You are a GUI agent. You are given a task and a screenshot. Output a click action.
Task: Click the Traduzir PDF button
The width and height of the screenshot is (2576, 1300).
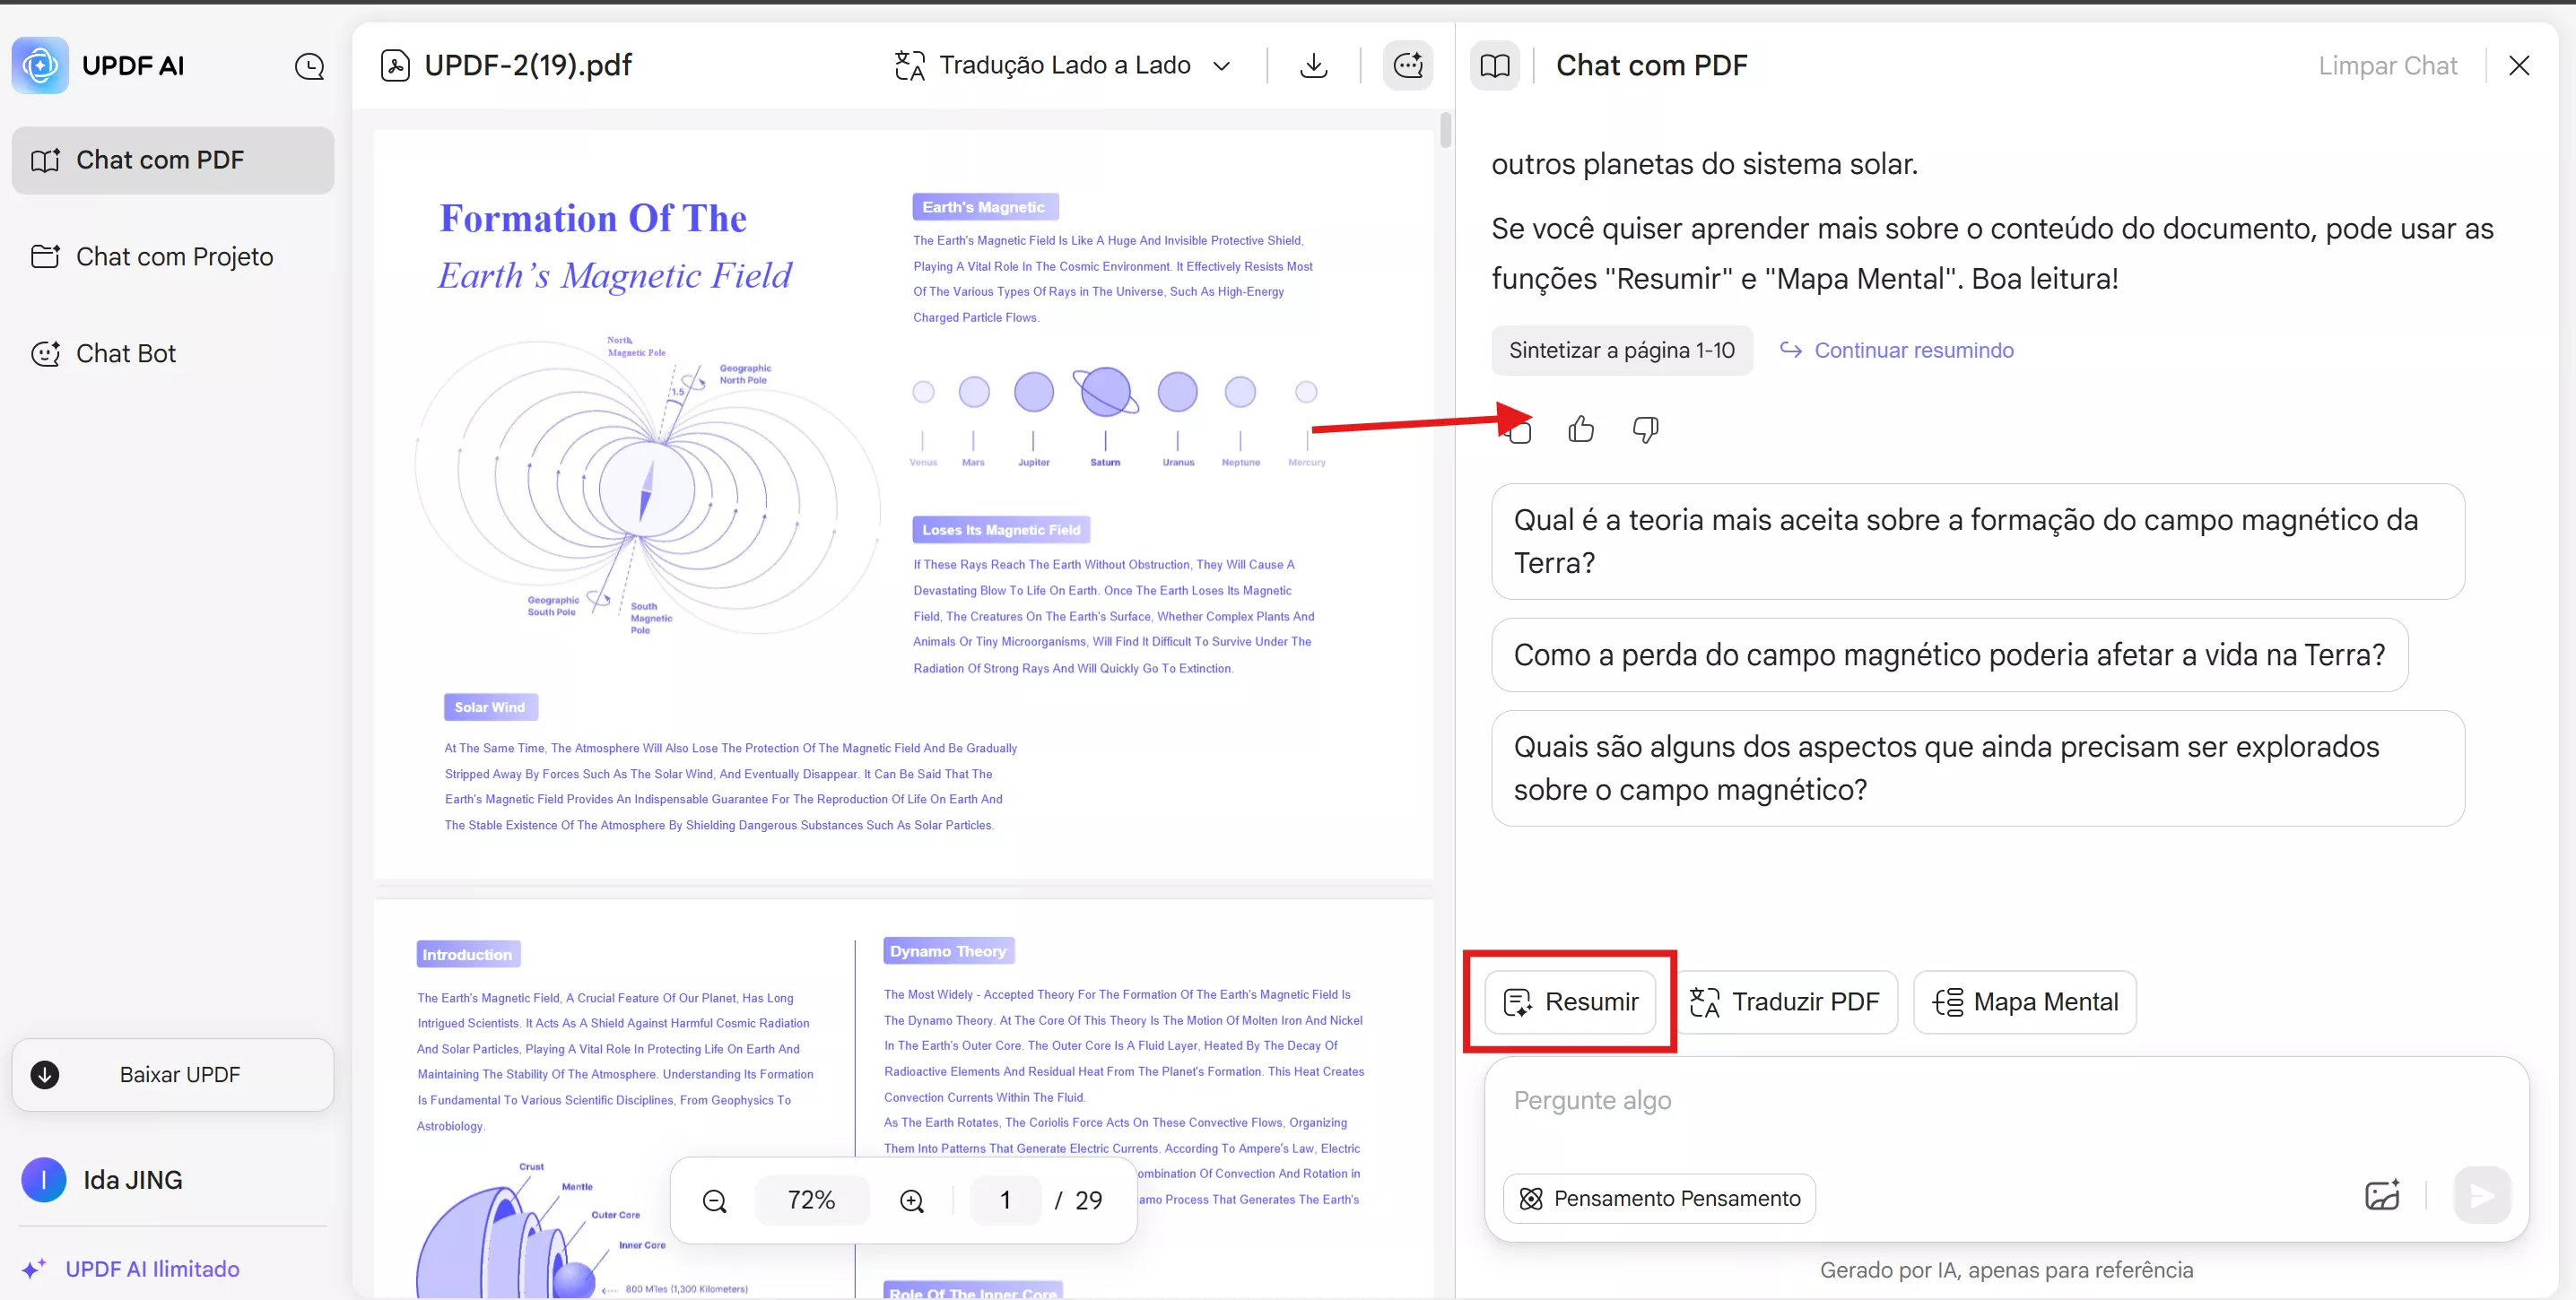click(x=1785, y=1002)
